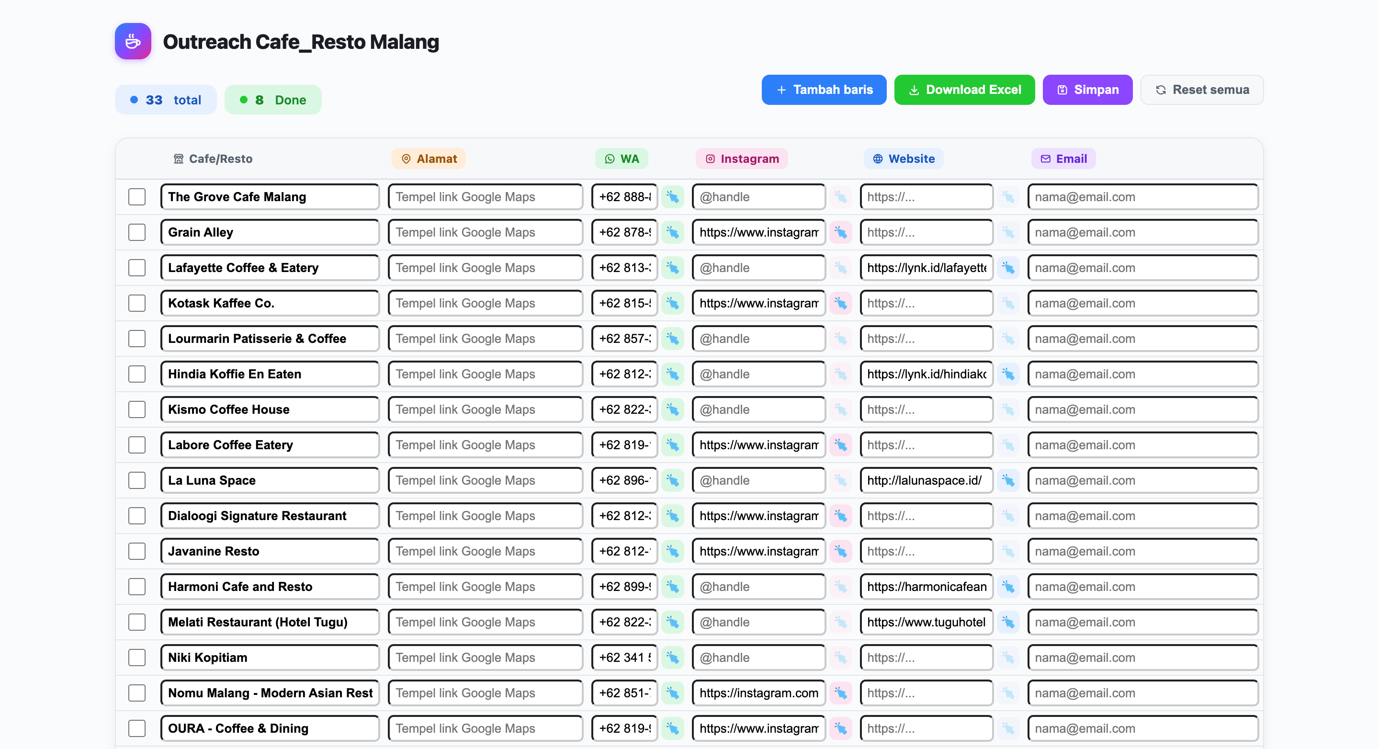This screenshot has width=1379, height=749.
Task: Click the 8 Done status chip
Action: (x=273, y=100)
